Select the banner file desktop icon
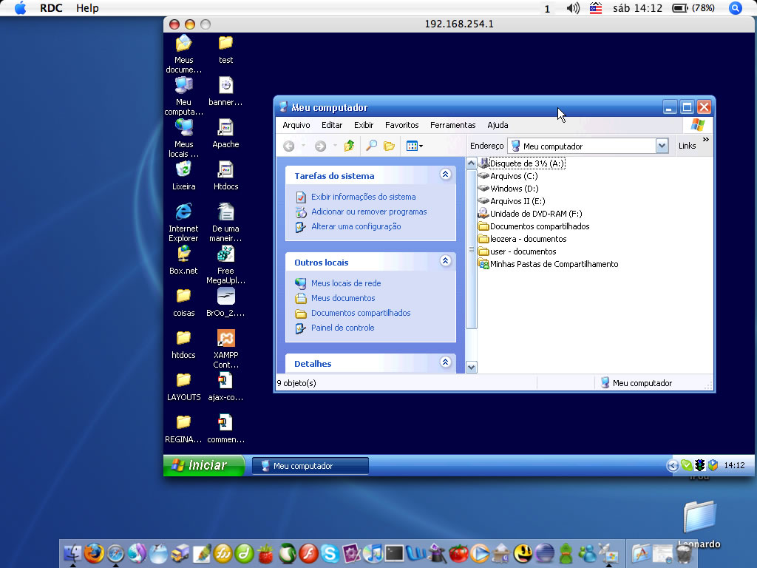 click(x=225, y=91)
